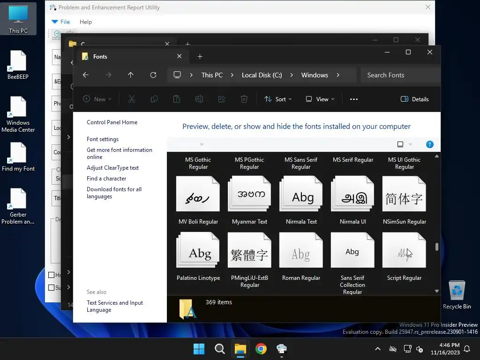Select NSimSun Regular font
480x360 pixels.
405,200
